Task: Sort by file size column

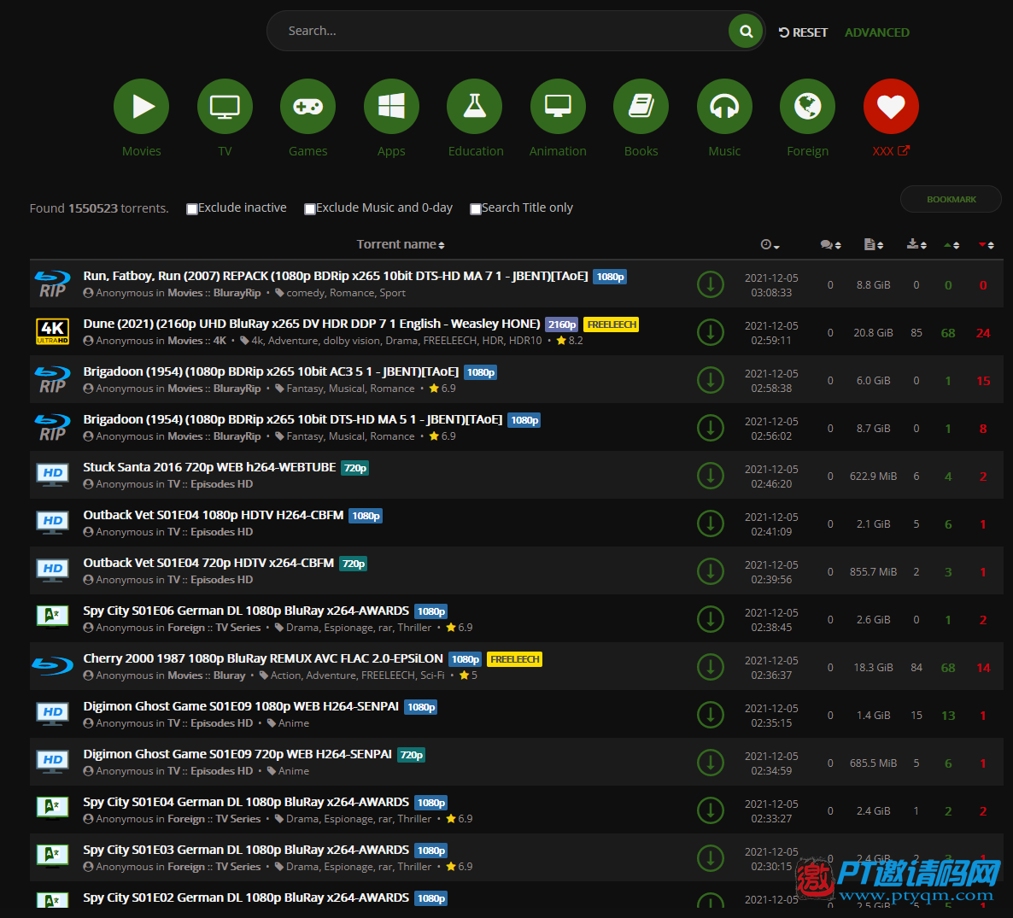Action: 874,244
